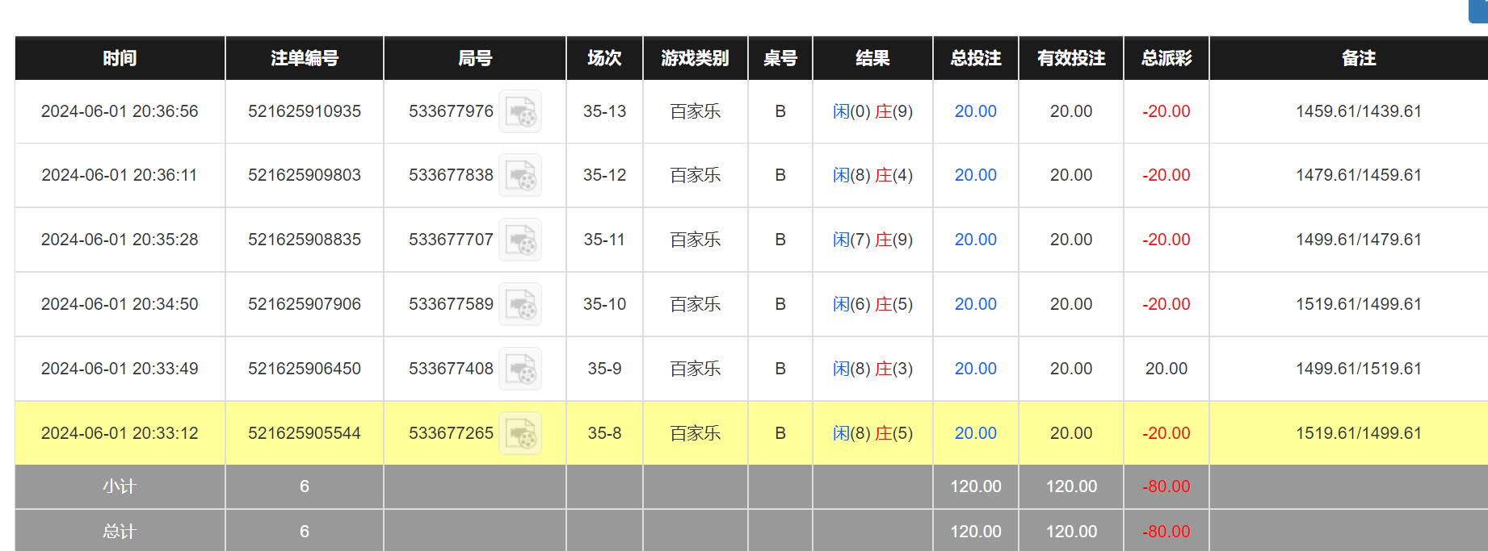
Task: Click blue 20.00 bet amount for session 35-9
Action: point(975,369)
